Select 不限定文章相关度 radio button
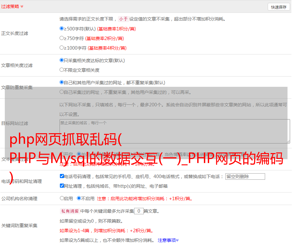Viewport: 292px width, 246px height. 61,70
